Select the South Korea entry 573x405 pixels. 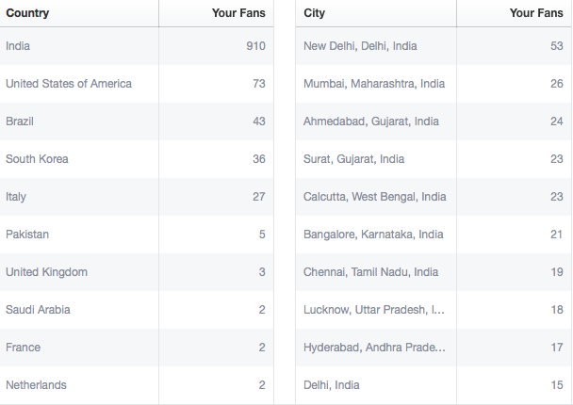point(137,159)
